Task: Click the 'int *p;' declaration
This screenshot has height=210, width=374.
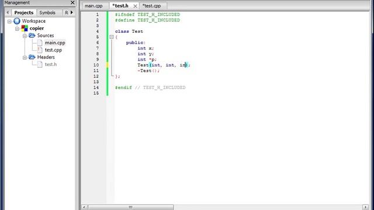Action: 147,60
